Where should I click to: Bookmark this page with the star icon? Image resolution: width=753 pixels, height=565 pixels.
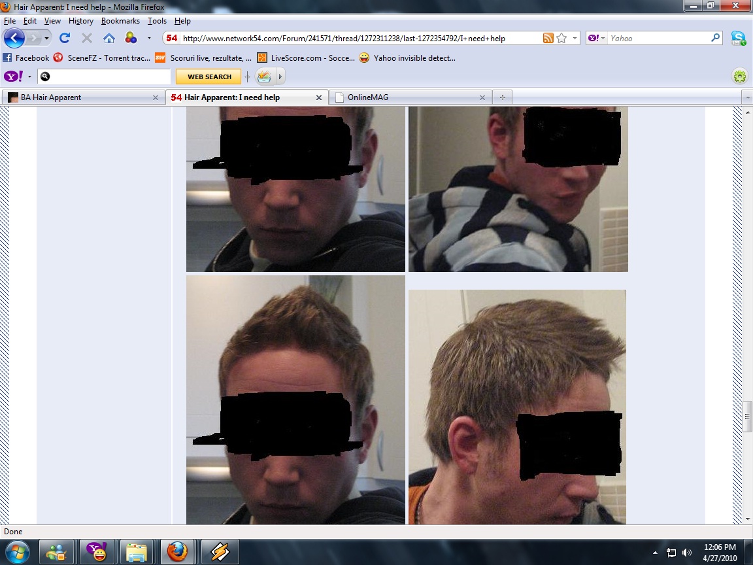[561, 38]
